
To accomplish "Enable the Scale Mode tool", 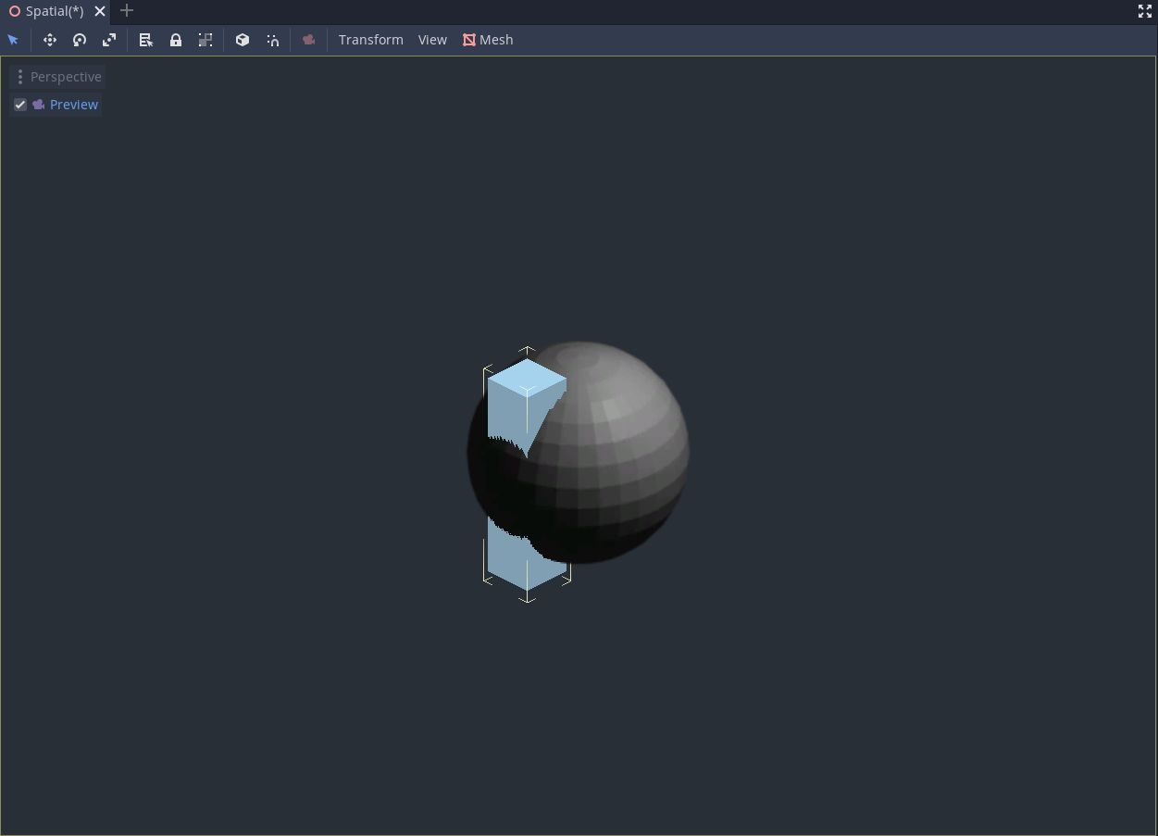I will [x=109, y=40].
